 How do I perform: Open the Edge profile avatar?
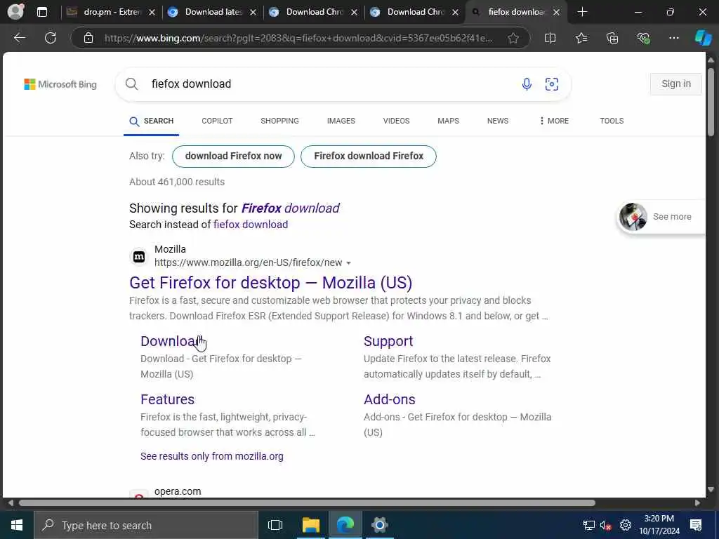(x=16, y=12)
